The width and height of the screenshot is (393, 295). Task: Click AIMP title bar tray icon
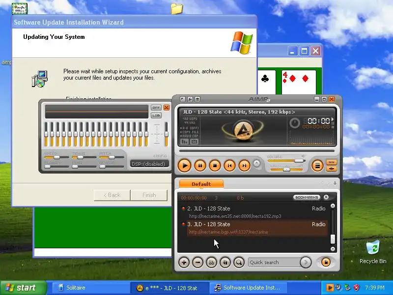coord(197,99)
